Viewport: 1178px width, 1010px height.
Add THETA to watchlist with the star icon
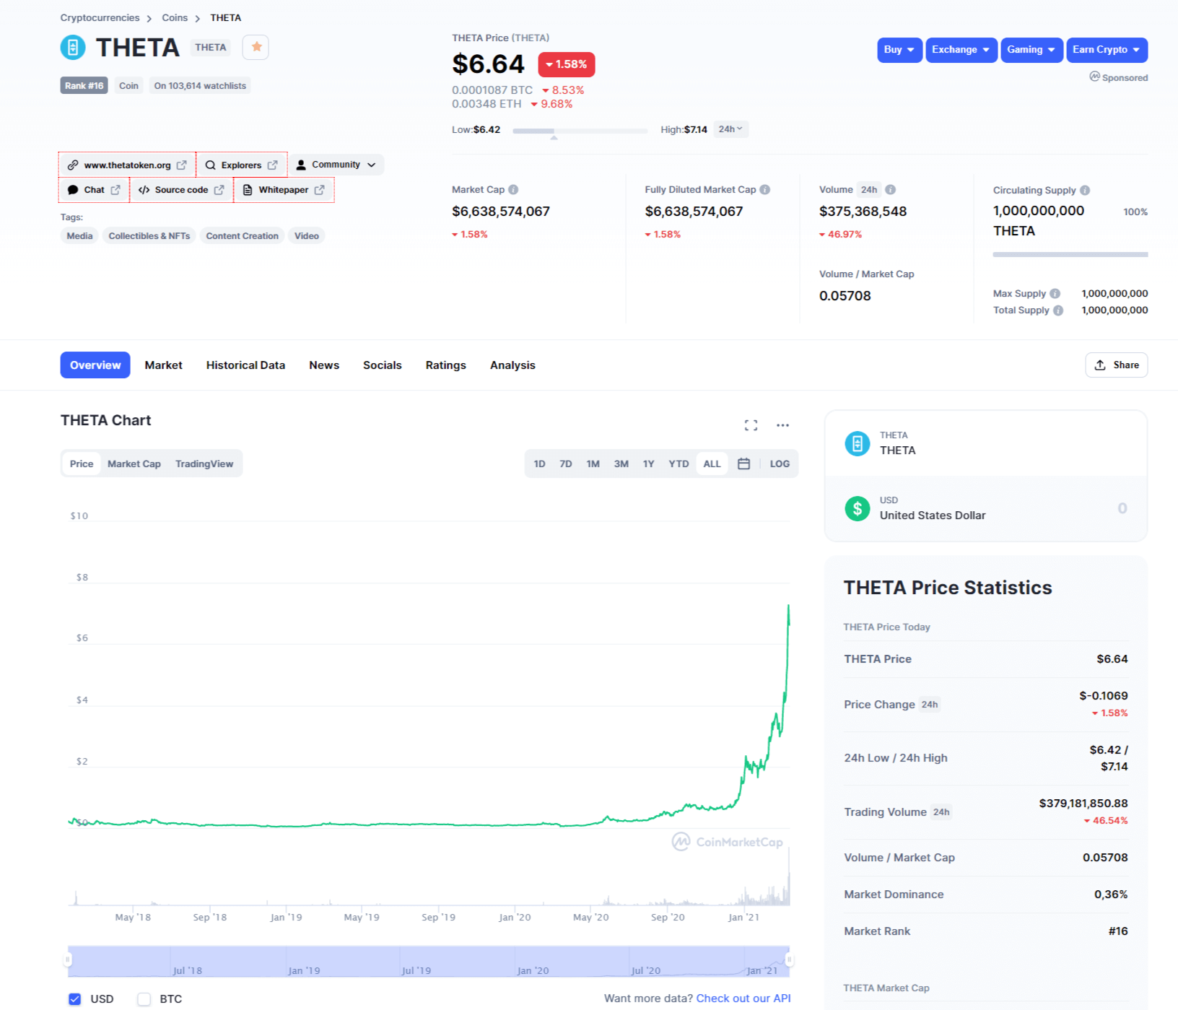pos(256,47)
